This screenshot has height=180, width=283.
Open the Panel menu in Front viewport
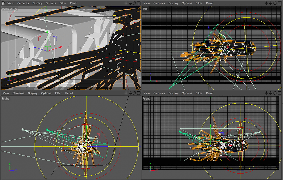210,93
